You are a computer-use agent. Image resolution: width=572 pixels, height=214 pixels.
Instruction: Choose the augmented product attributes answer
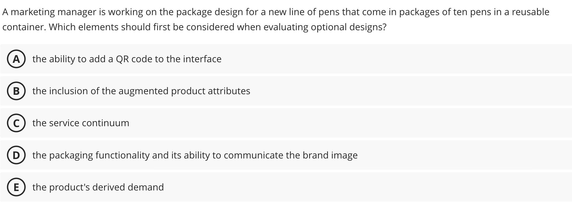click(141, 91)
